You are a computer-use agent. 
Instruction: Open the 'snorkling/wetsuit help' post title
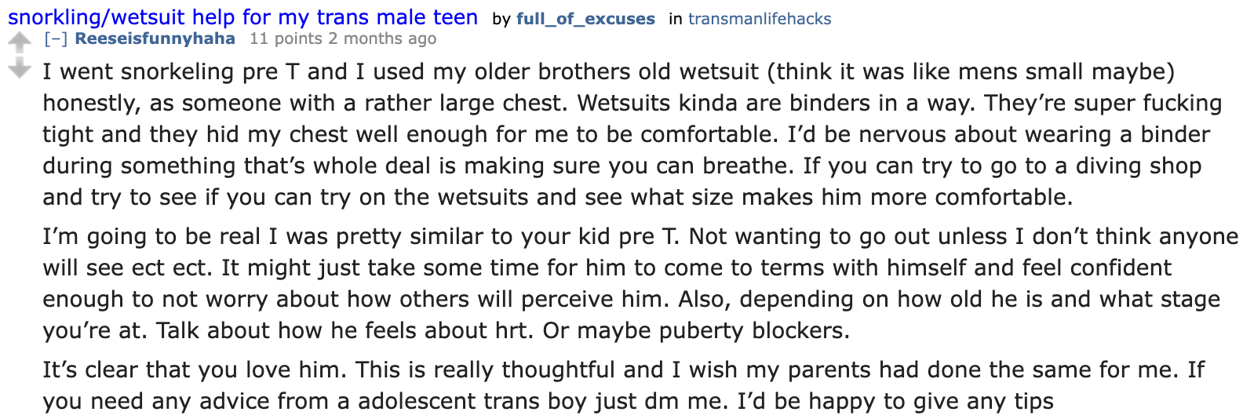[243, 17]
